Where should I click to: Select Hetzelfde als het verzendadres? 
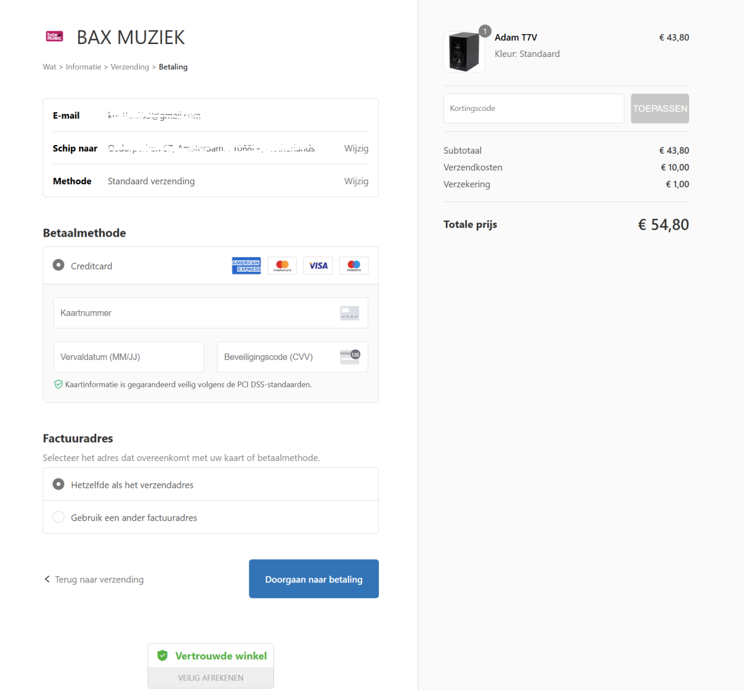[x=58, y=484]
